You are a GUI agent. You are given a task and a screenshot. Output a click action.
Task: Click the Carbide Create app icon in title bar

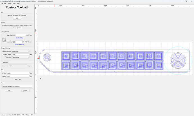pos(1,1)
